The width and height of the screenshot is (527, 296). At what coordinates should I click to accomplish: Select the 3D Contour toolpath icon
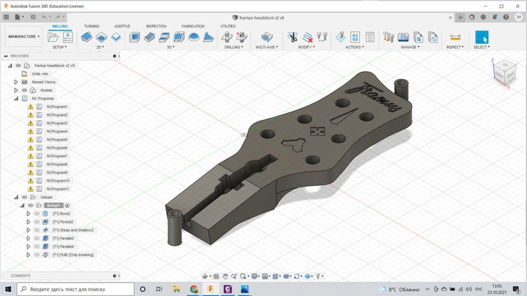[179, 37]
